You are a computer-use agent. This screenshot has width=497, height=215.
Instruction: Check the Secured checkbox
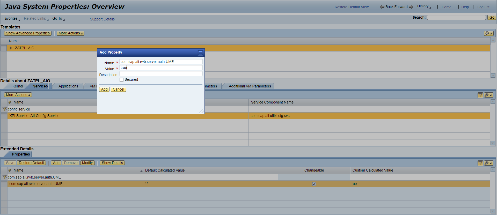tap(121, 80)
